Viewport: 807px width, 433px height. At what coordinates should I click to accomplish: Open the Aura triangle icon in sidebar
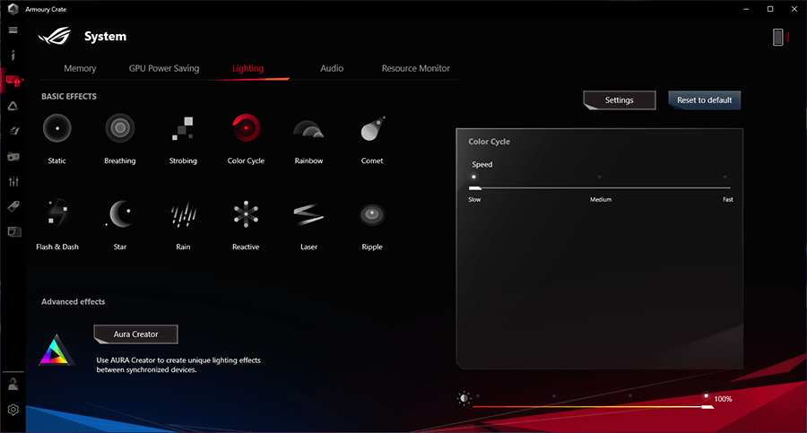click(x=13, y=106)
